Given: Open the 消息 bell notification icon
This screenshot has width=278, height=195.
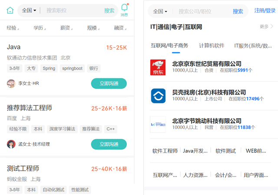Looking at the screenshot, I should click(x=124, y=10).
